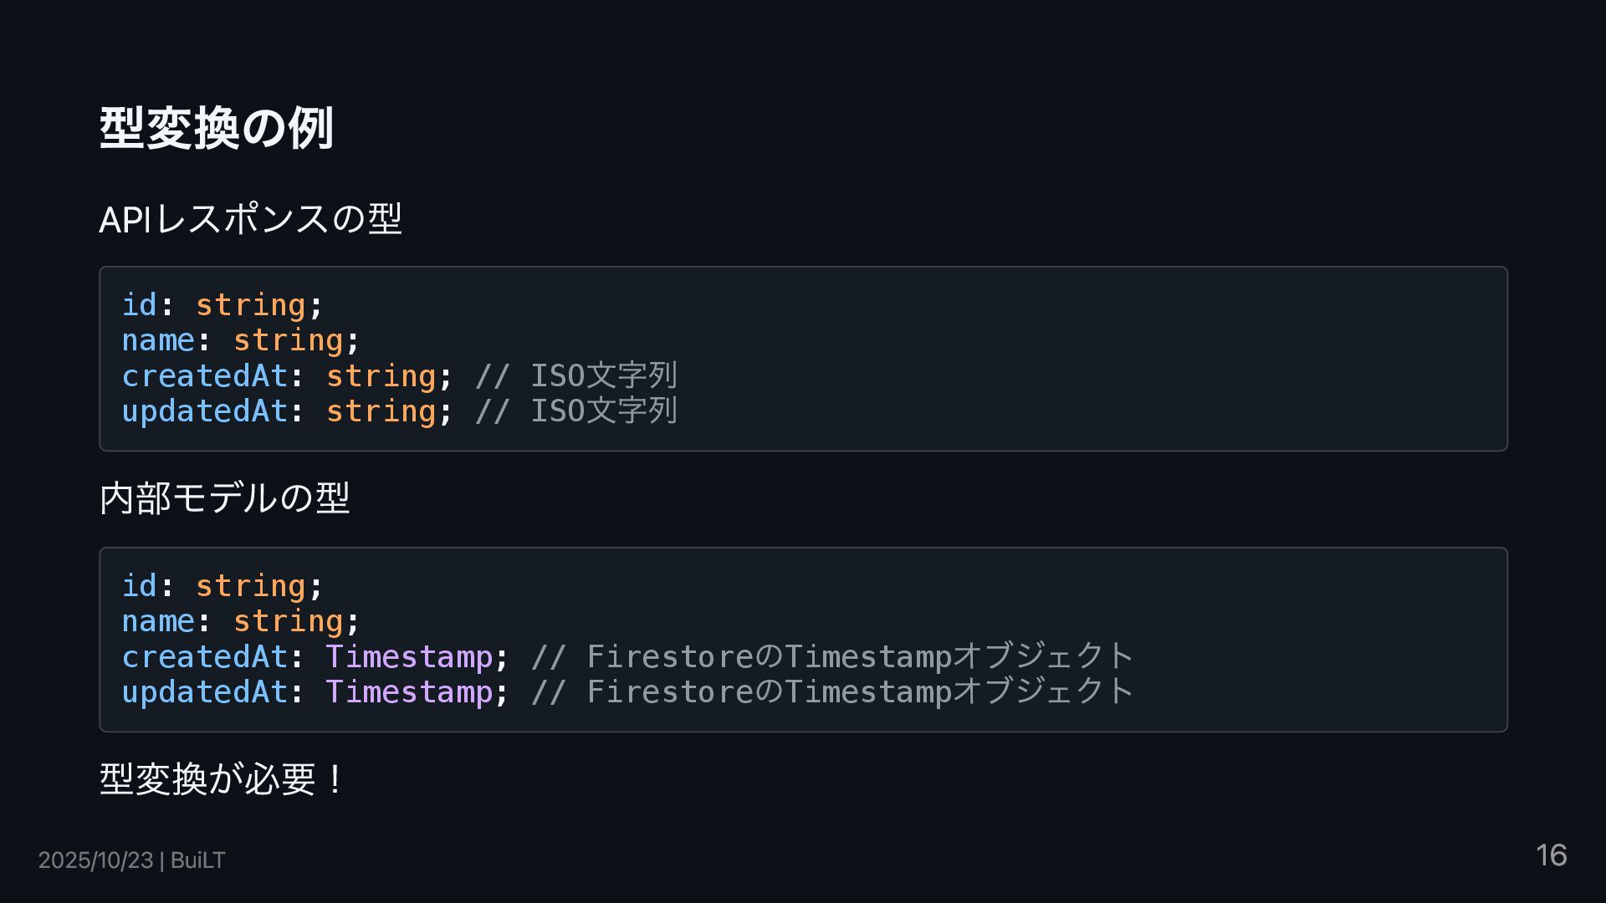Click 'id' in the internal model code block

point(139,586)
